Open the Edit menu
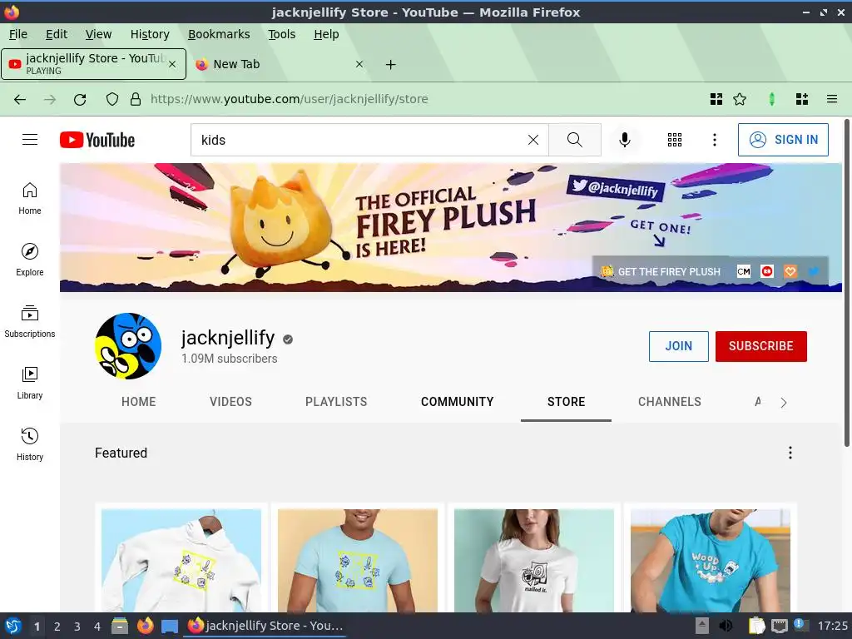 57,34
